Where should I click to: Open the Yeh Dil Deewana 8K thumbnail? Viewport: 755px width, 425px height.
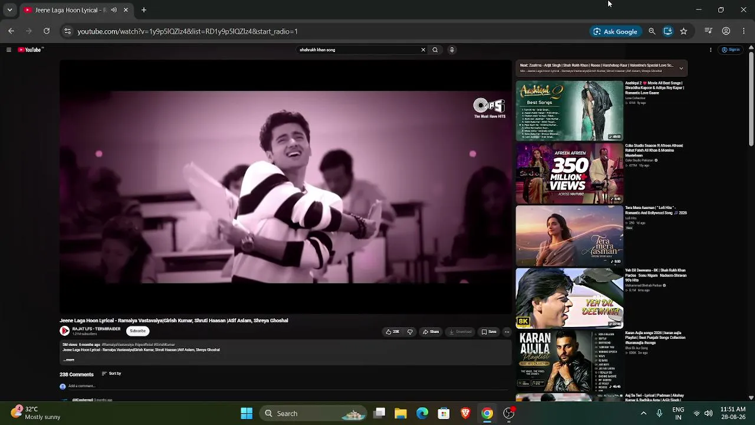click(x=569, y=298)
